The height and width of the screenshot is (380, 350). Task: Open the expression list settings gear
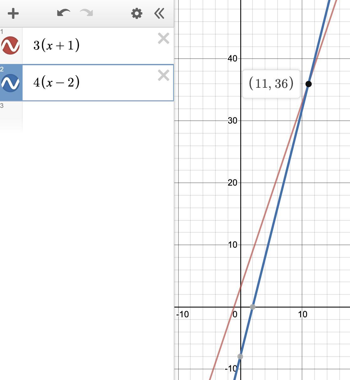point(136,13)
